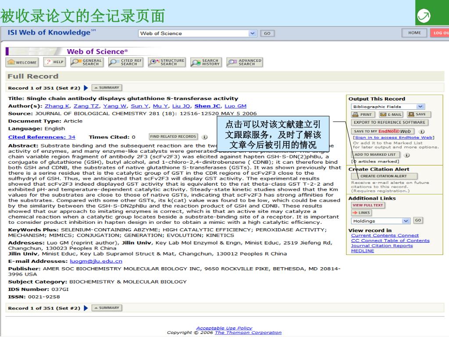Image resolution: width=449 pixels, height=337 pixels.
Task: Open CC Connect Table of Contents link
Action: (x=390, y=241)
